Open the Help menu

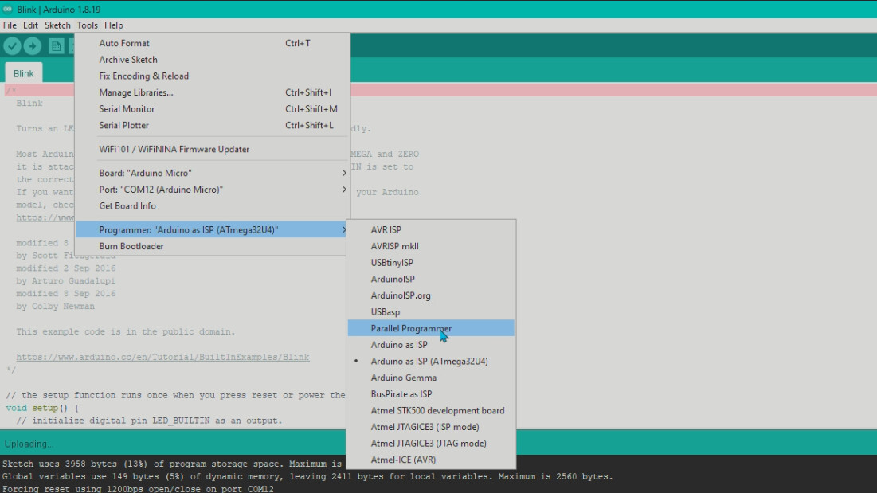tap(114, 25)
